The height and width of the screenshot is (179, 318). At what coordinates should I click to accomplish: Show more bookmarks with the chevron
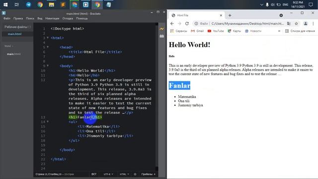[x=279, y=31]
